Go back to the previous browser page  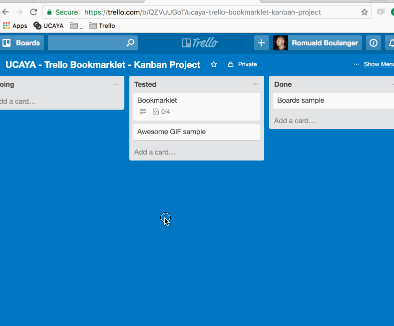5,12
